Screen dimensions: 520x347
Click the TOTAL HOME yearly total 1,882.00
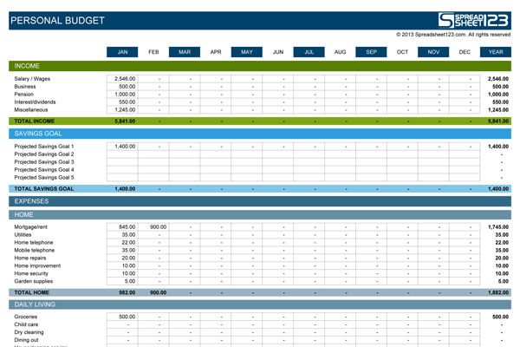[x=496, y=292]
